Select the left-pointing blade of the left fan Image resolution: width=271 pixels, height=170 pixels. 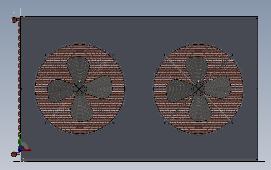tap(61, 91)
